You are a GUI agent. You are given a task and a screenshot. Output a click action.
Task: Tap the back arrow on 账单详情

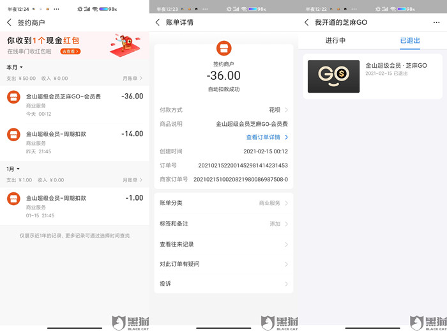[x=158, y=22]
